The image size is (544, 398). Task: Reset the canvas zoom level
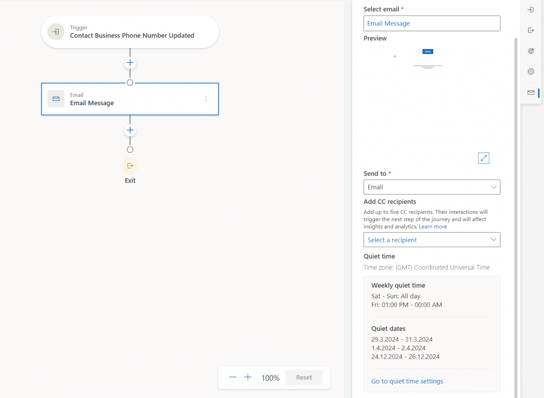pyautogui.click(x=304, y=377)
